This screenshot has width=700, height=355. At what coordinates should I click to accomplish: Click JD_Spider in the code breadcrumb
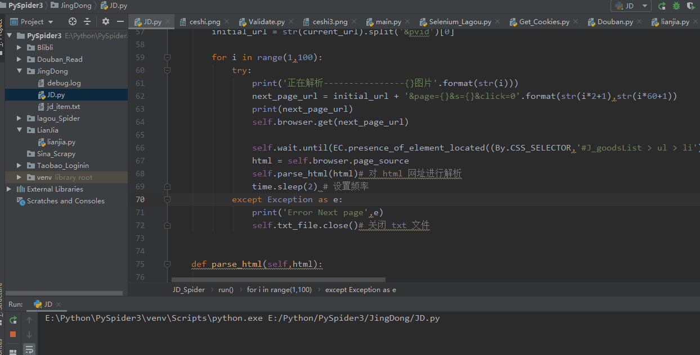(189, 290)
